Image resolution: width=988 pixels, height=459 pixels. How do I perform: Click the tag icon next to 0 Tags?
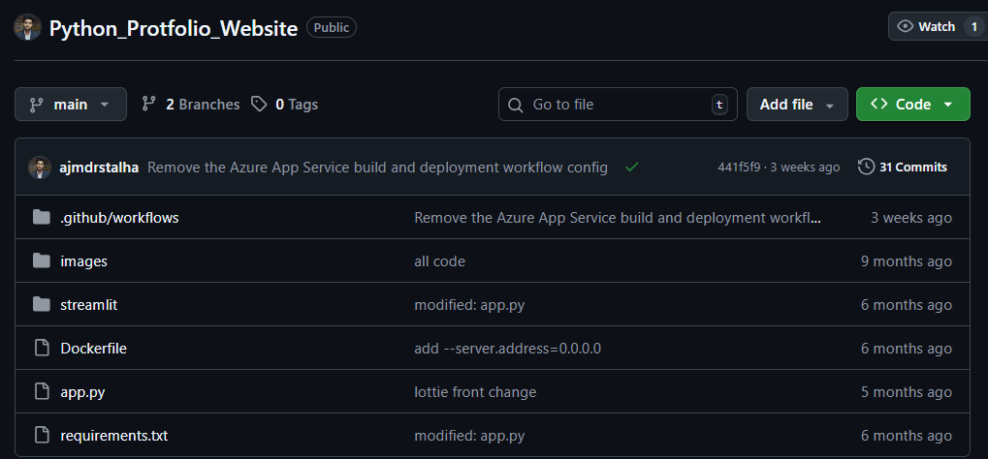click(x=258, y=104)
